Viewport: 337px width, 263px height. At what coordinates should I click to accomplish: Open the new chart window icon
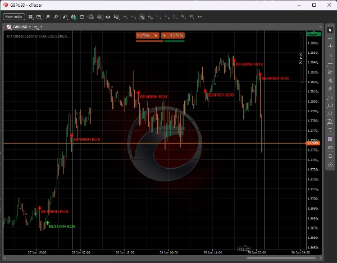[x=39, y=17]
